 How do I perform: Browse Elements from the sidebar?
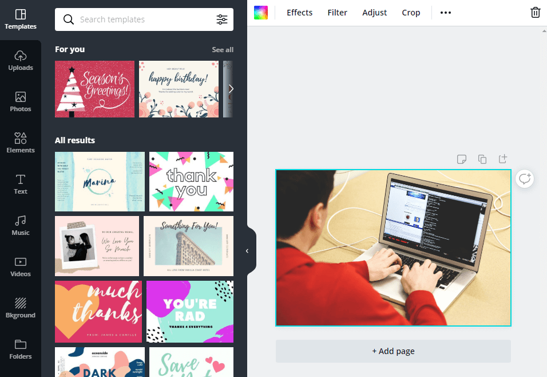[x=21, y=143]
